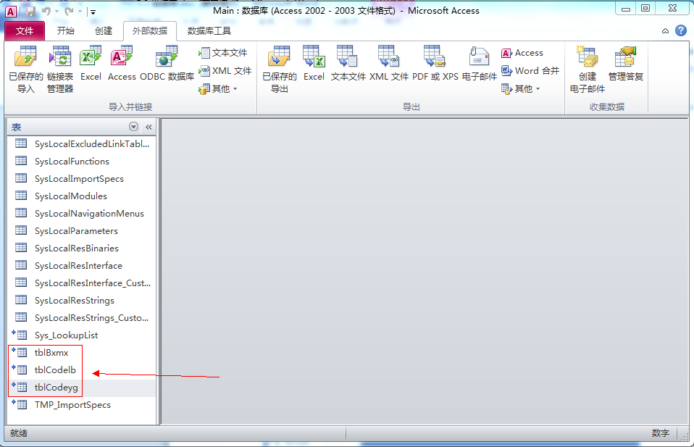Export to text file (文本文件)
694x447 pixels.
(x=348, y=64)
